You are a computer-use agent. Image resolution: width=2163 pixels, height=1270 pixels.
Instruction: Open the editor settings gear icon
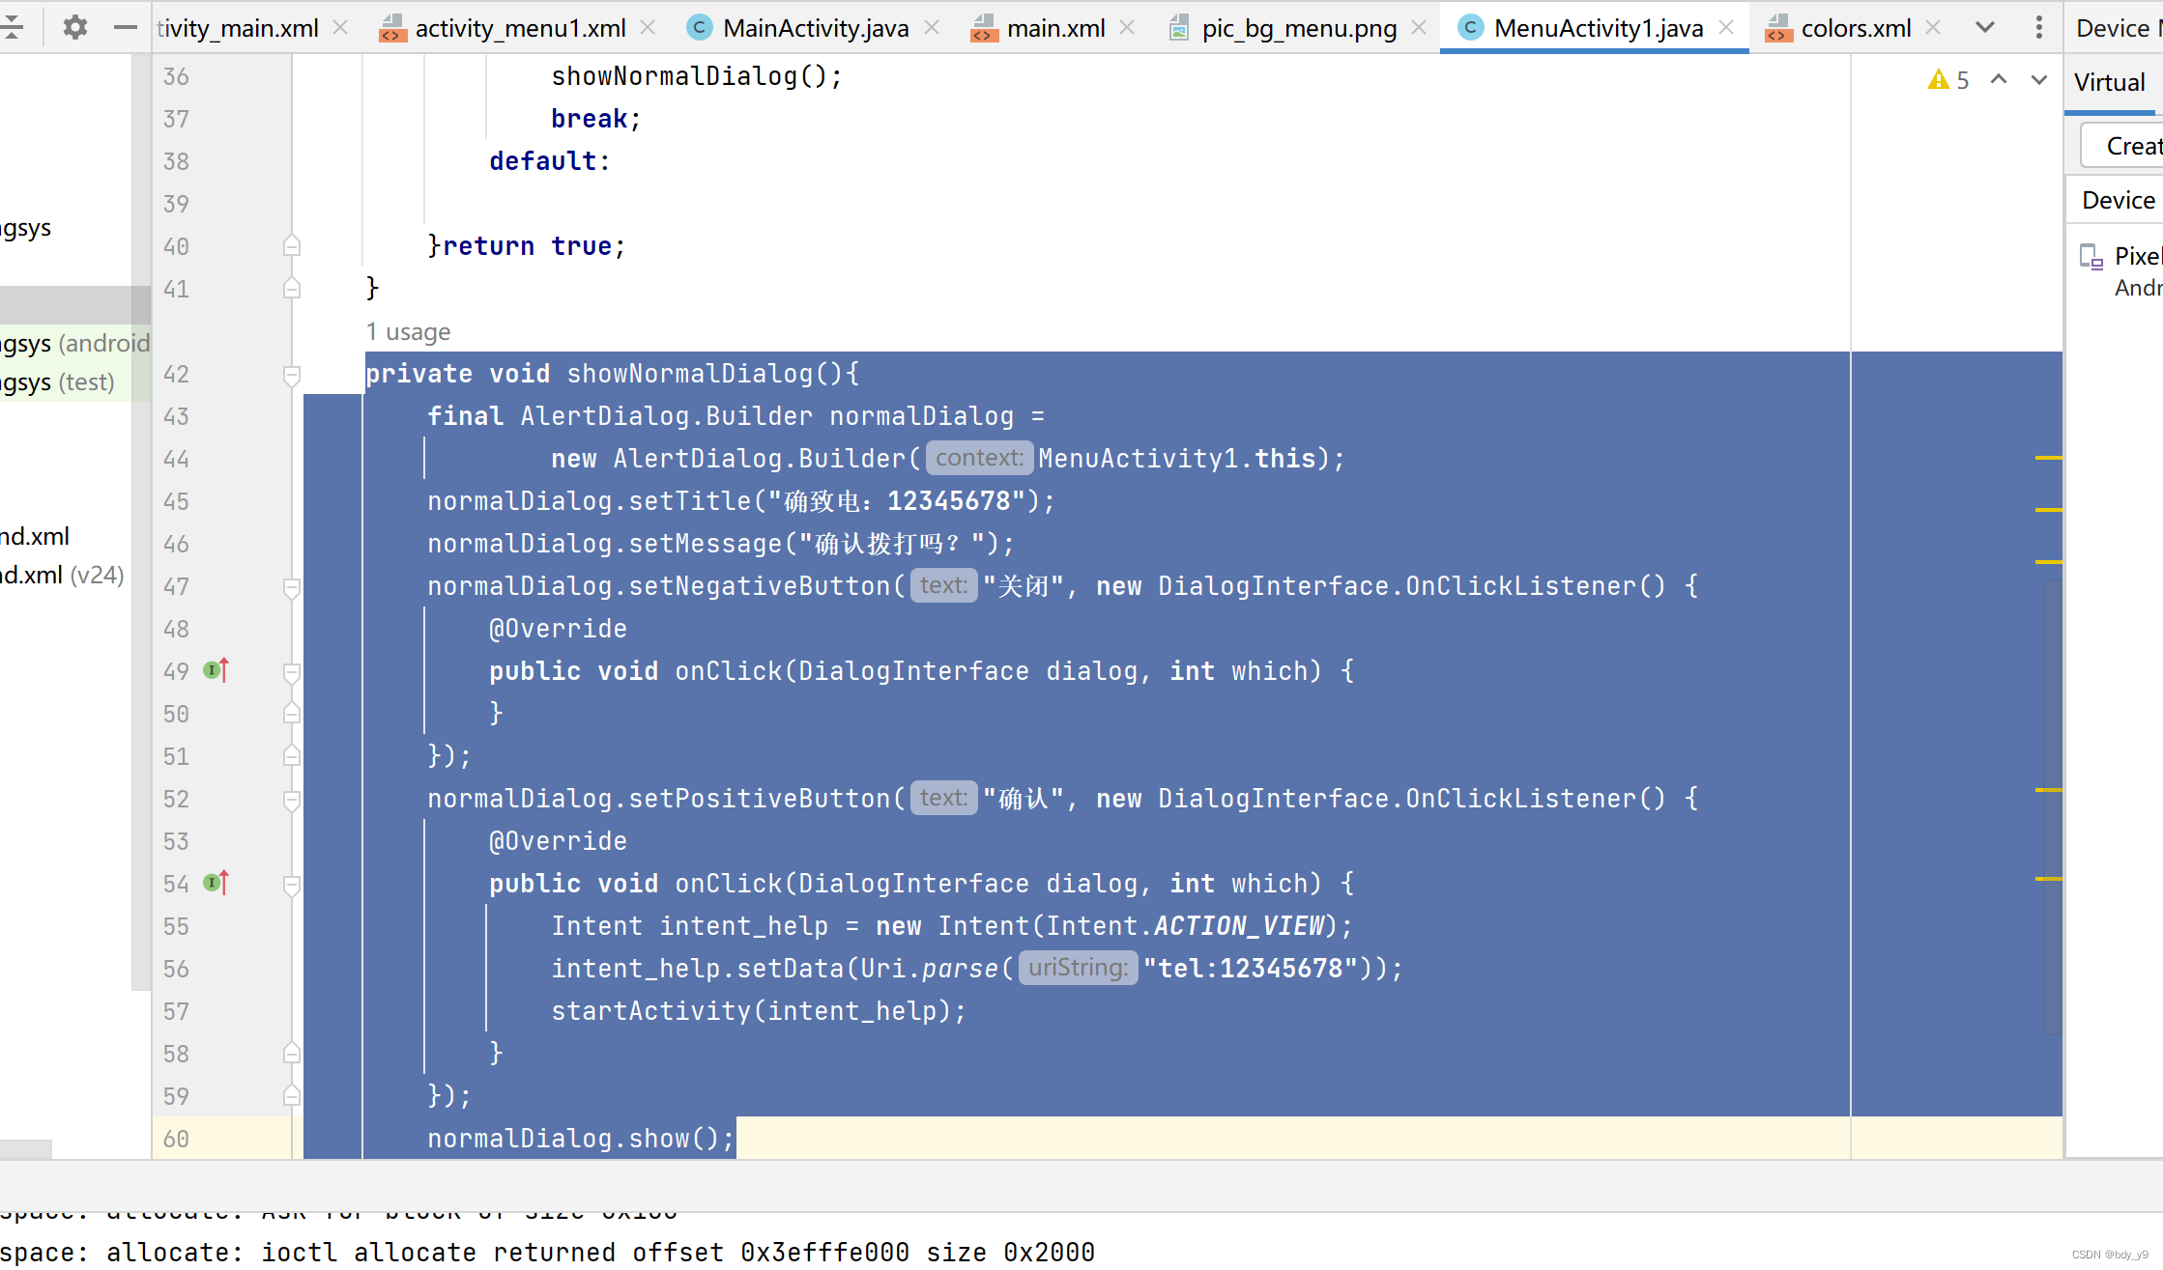73,27
